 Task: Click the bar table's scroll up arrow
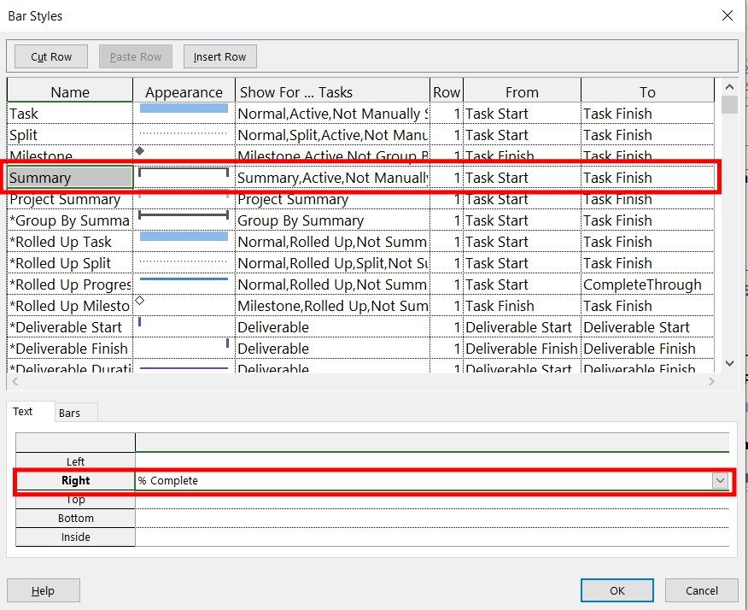click(x=729, y=87)
